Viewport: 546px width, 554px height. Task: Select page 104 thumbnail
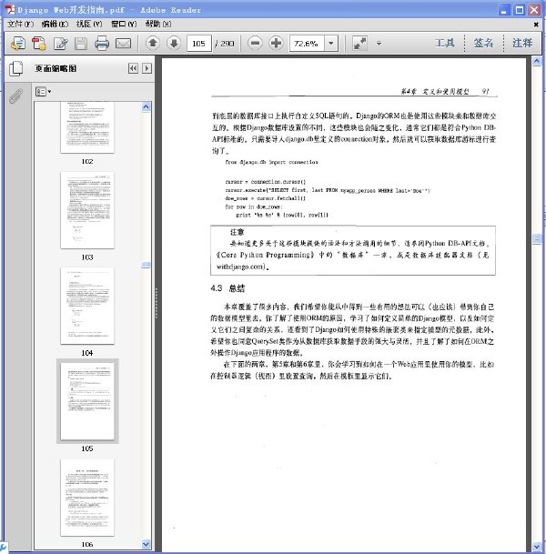click(87, 306)
